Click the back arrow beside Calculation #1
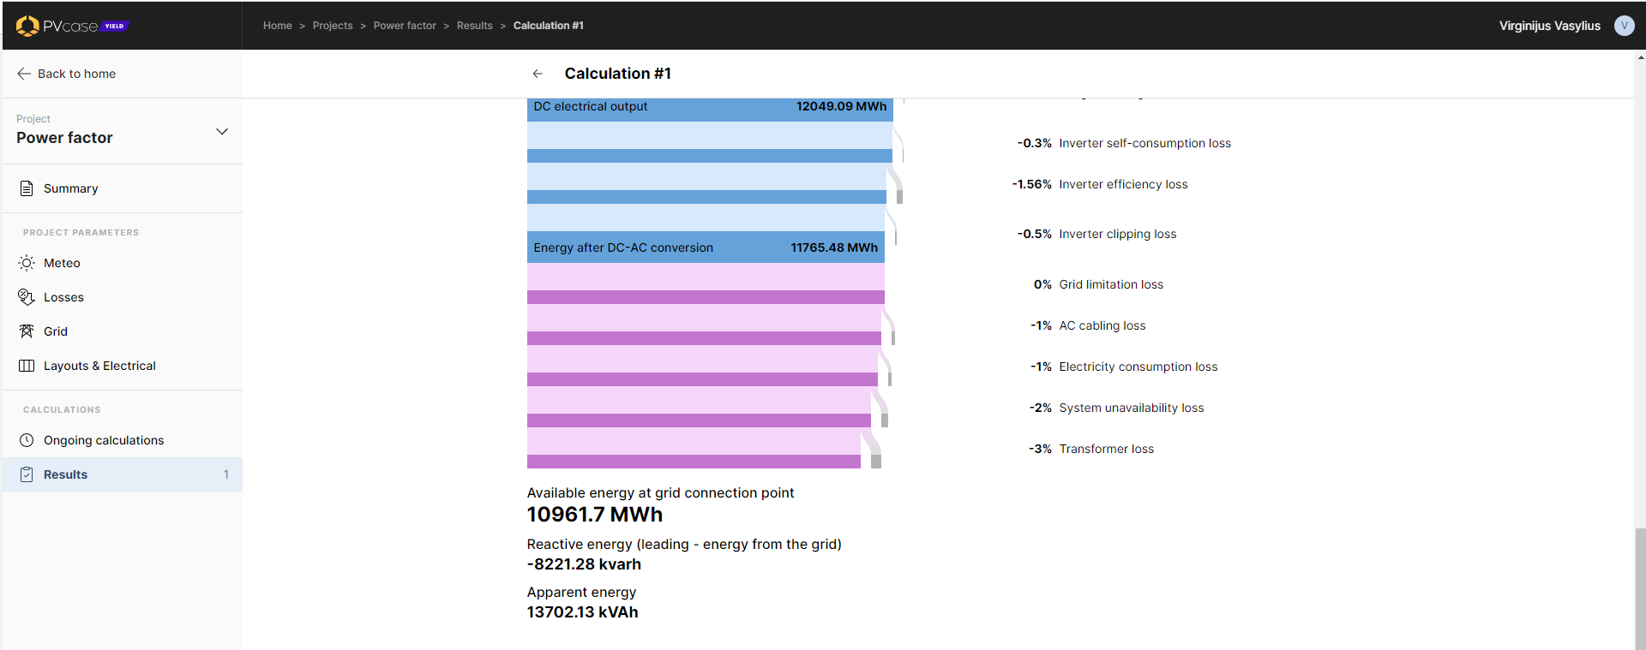This screenshot has height=650, width=1646. click(538, 74)
